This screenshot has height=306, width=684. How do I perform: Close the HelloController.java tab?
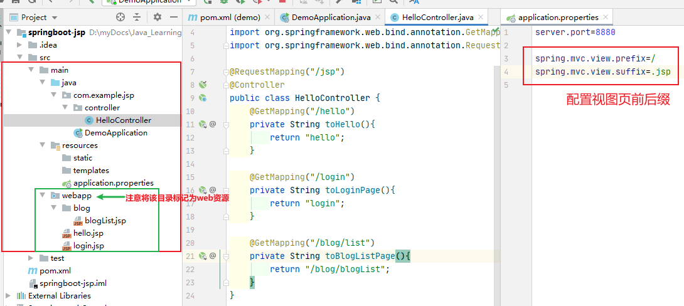click(x=481, y=18)
